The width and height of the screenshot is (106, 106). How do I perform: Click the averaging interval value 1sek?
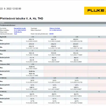click(x=15, y=34)
